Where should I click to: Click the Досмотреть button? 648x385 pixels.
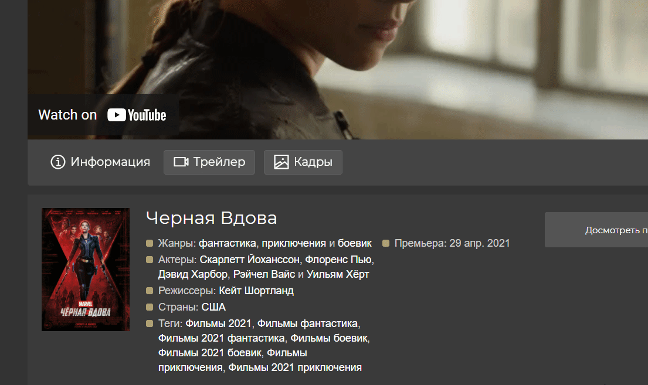(x=596, y=230)
